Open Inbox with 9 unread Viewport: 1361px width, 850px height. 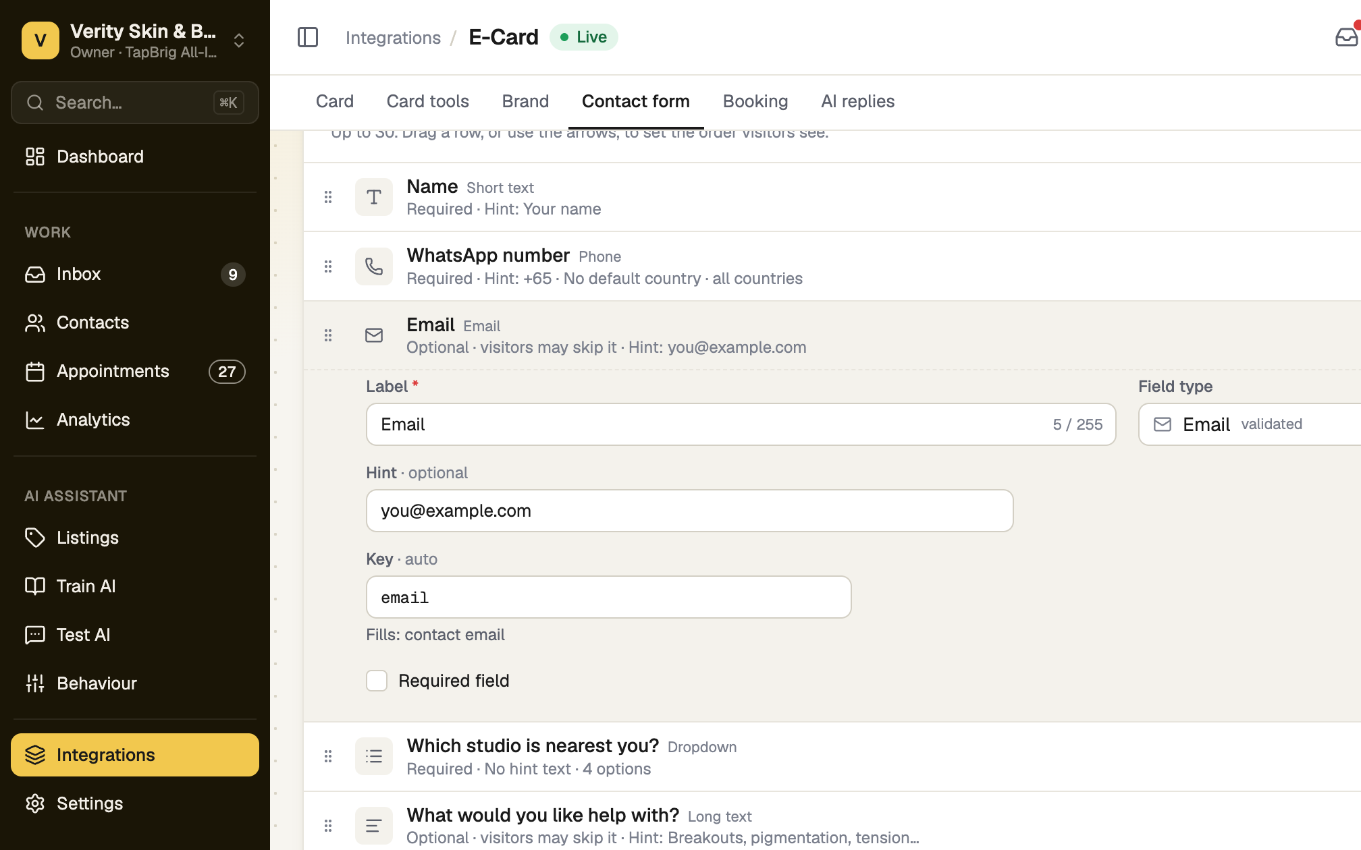tap(135, 274)
